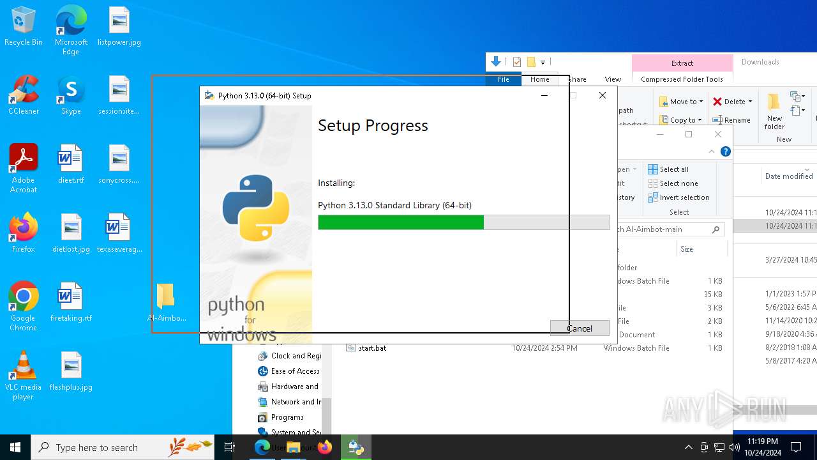Open Task View from taskbar
817x460 pixels.
230,447
